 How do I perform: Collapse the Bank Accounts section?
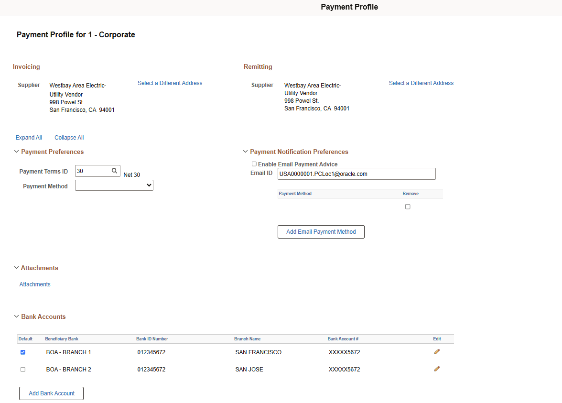click(x=16, y=316)
